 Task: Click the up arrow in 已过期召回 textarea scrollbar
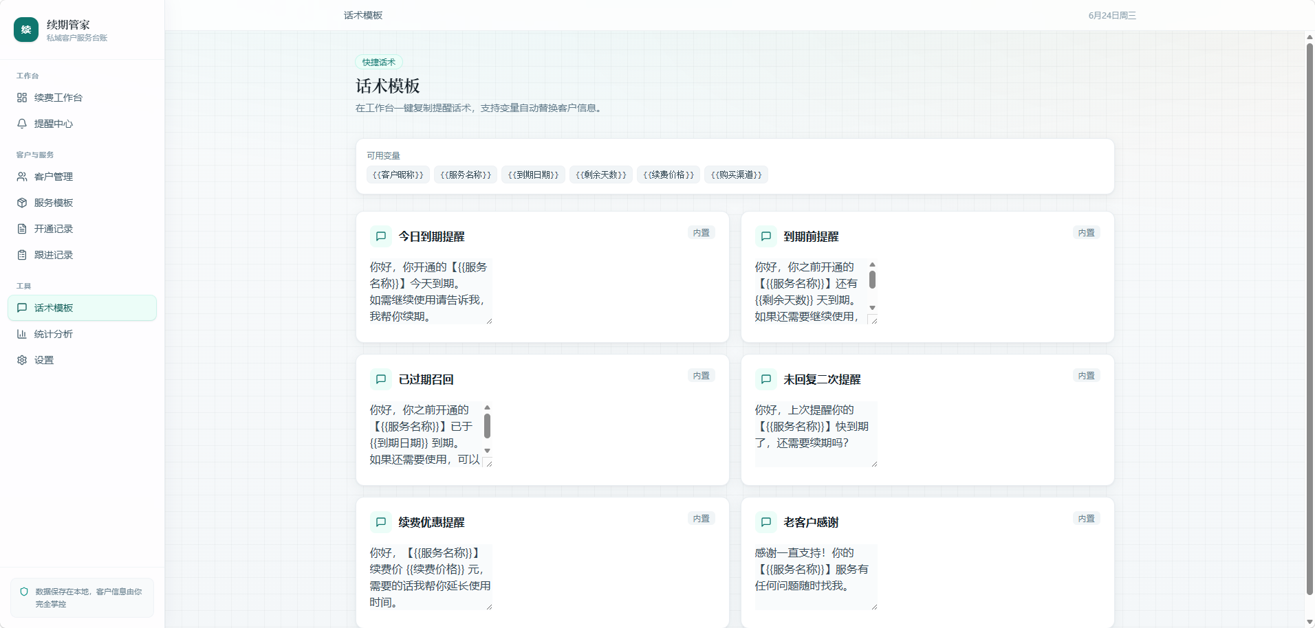[x=487, y=407]
